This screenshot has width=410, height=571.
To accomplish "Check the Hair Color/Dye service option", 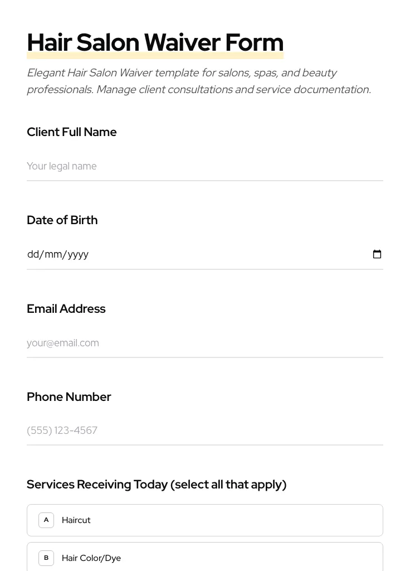I will (204, 558).
